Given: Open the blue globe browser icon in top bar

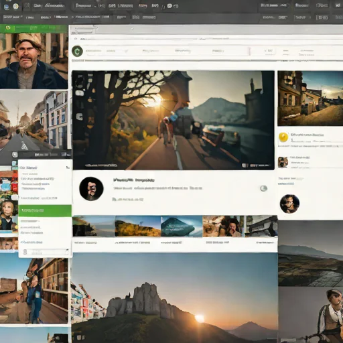Looking at the screenshot, I should (7, 7).
